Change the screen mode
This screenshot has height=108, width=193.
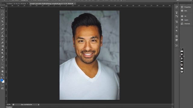[x=2, y=88]
